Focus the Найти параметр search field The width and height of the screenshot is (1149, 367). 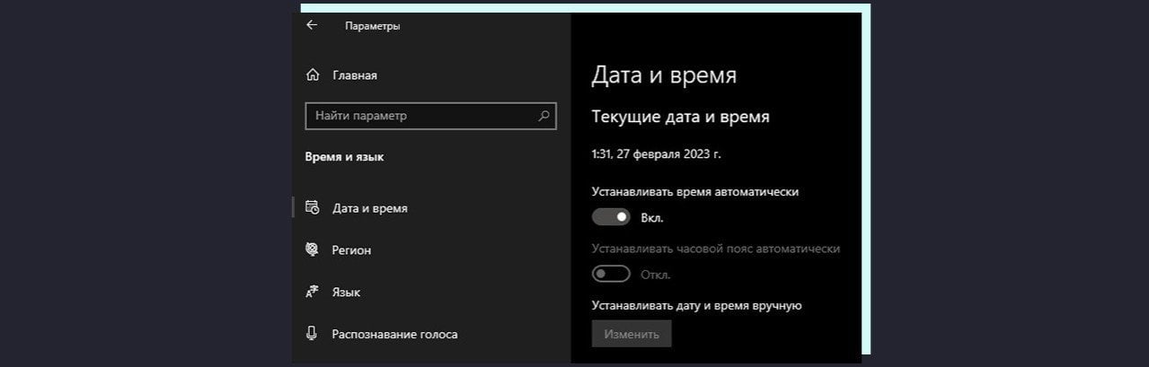[x=431, y=116]
